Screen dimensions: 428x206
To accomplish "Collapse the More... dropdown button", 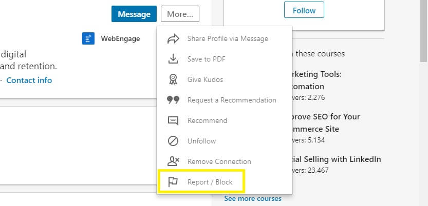I will click(x=180, y=14).
